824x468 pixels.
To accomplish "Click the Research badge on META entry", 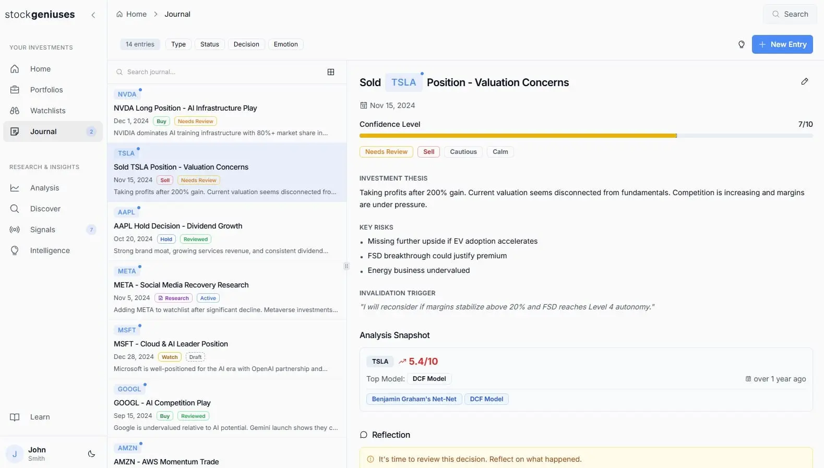I will pos(174,298).
